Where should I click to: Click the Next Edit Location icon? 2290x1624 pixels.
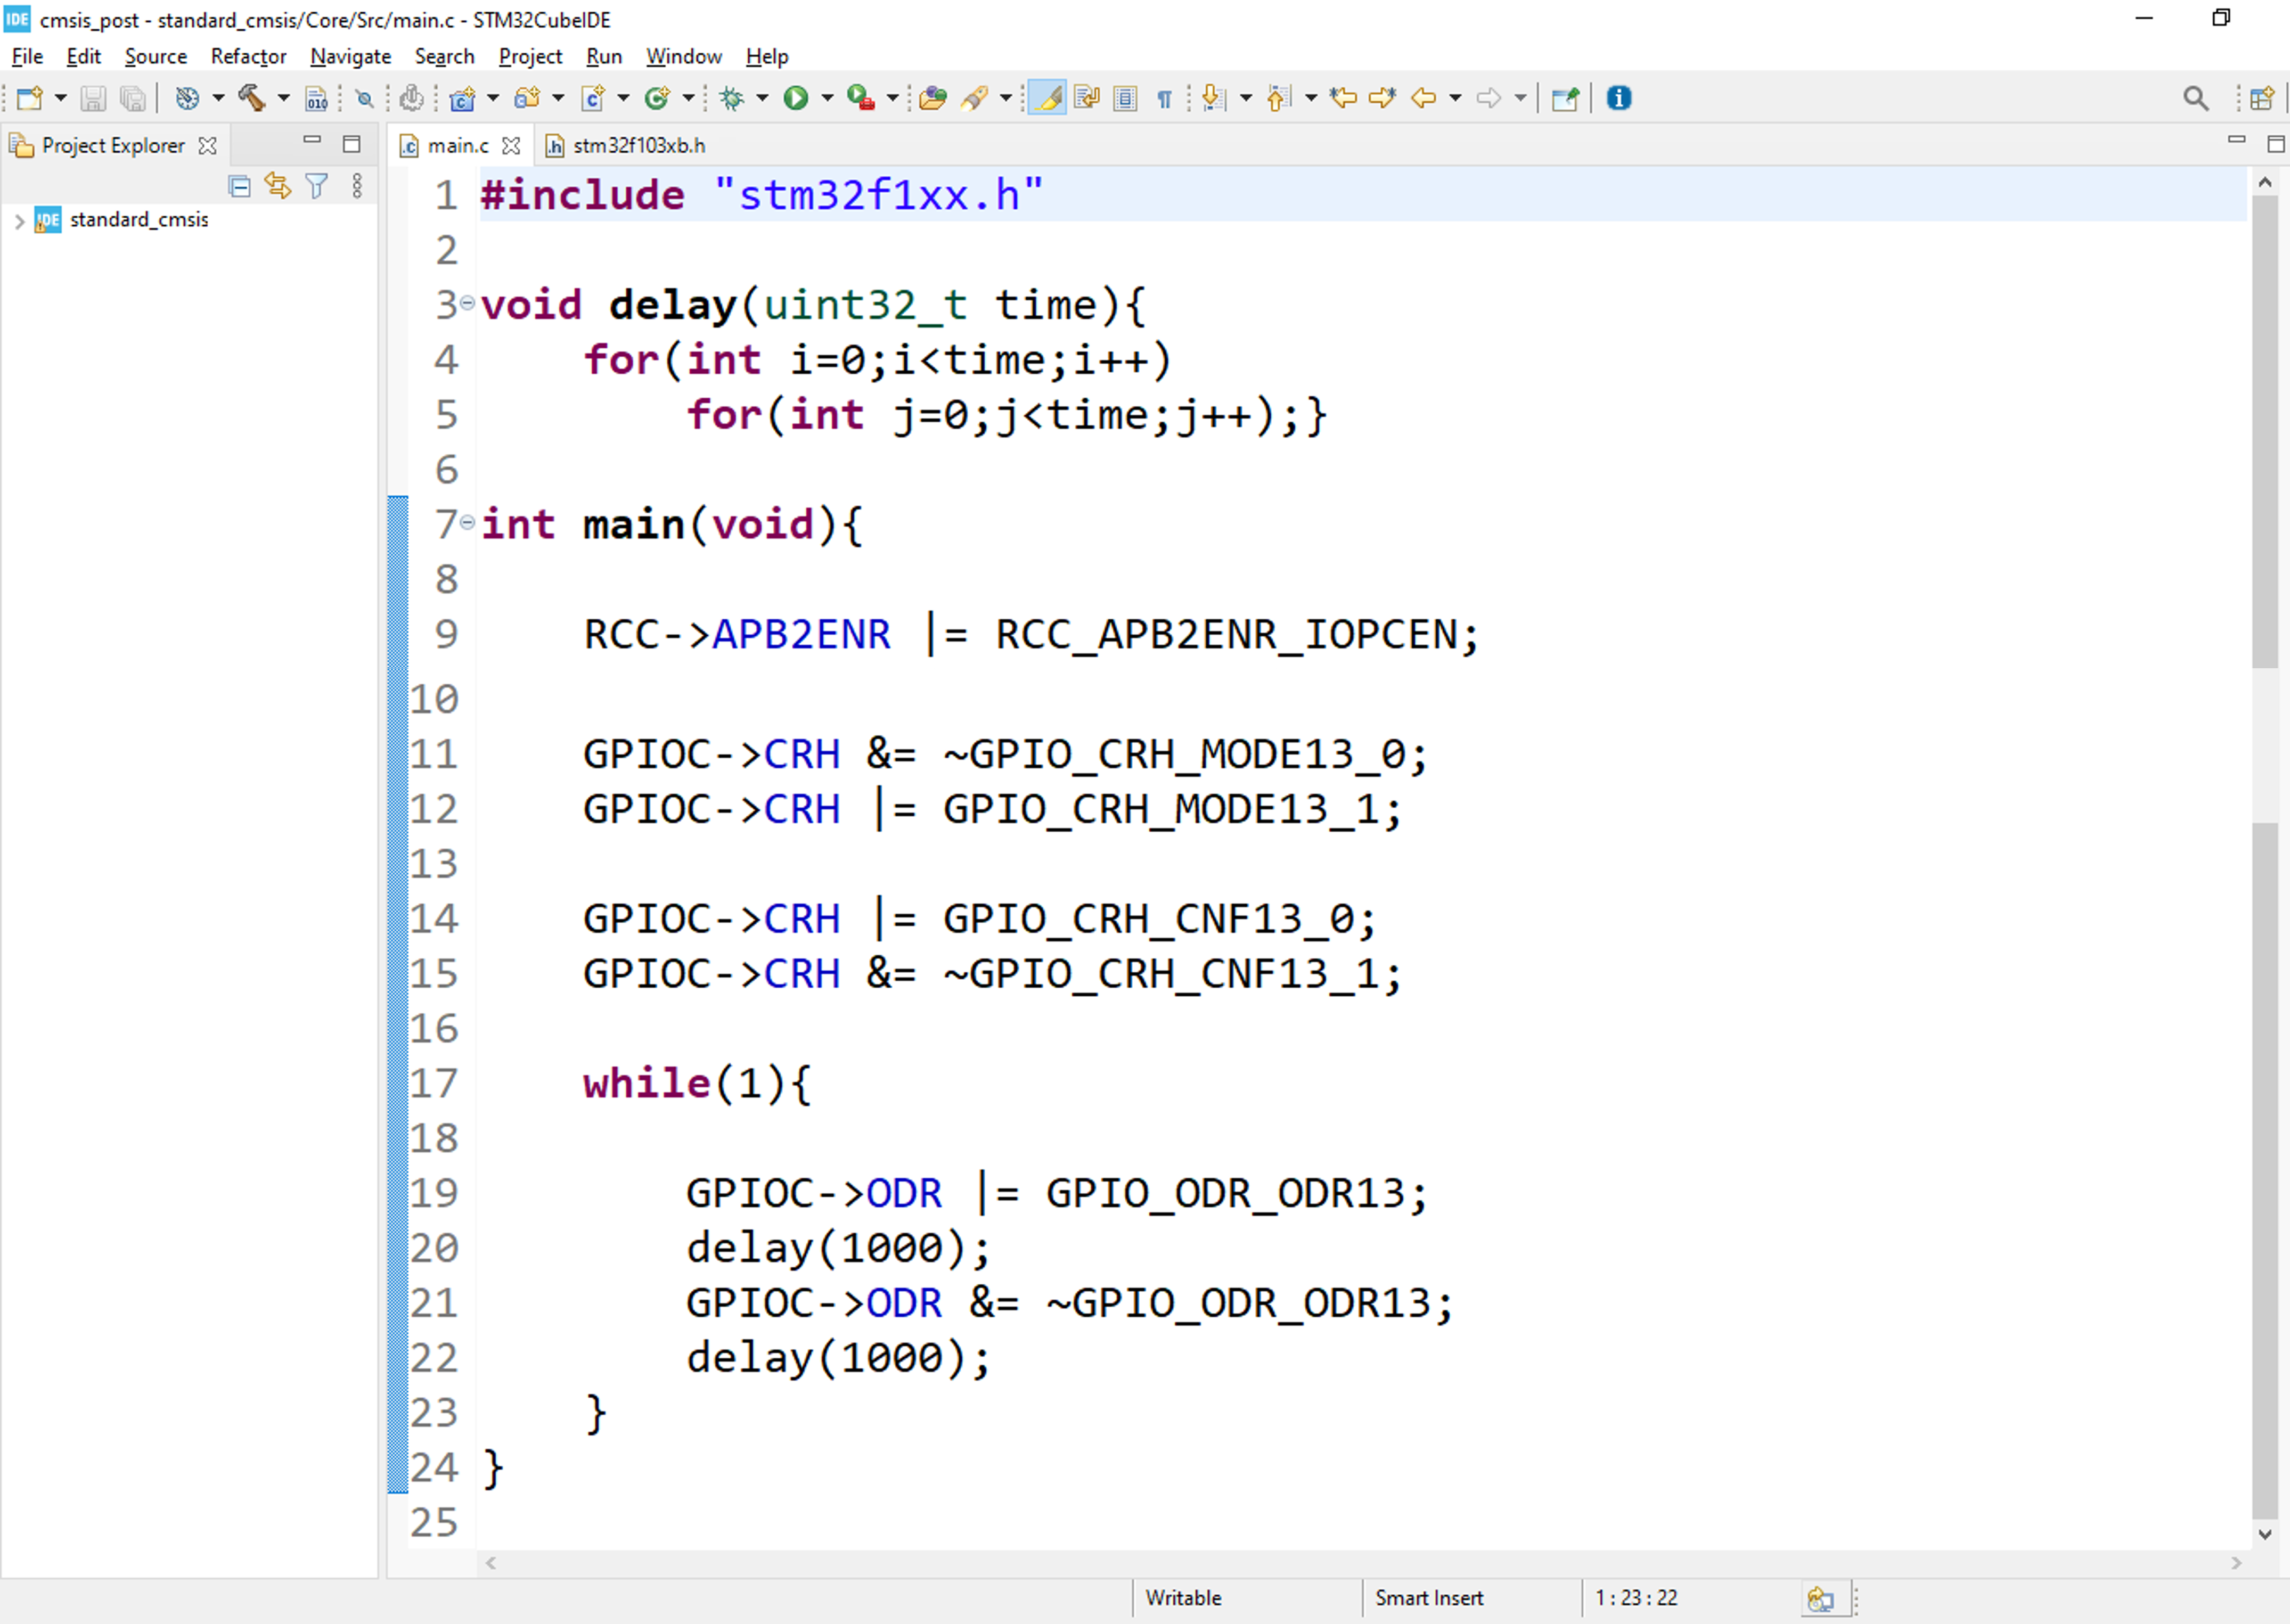[1382, 98]
